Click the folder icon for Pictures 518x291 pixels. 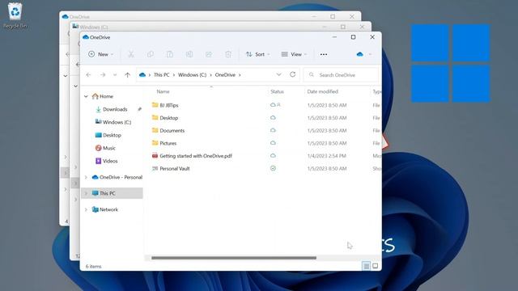click(x=155, y=143)
